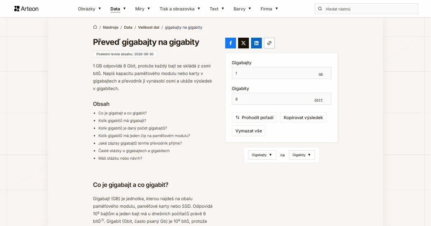Screen dimensions: 431x226
Task: Open the Data menu
Action: tap(118, 9)
